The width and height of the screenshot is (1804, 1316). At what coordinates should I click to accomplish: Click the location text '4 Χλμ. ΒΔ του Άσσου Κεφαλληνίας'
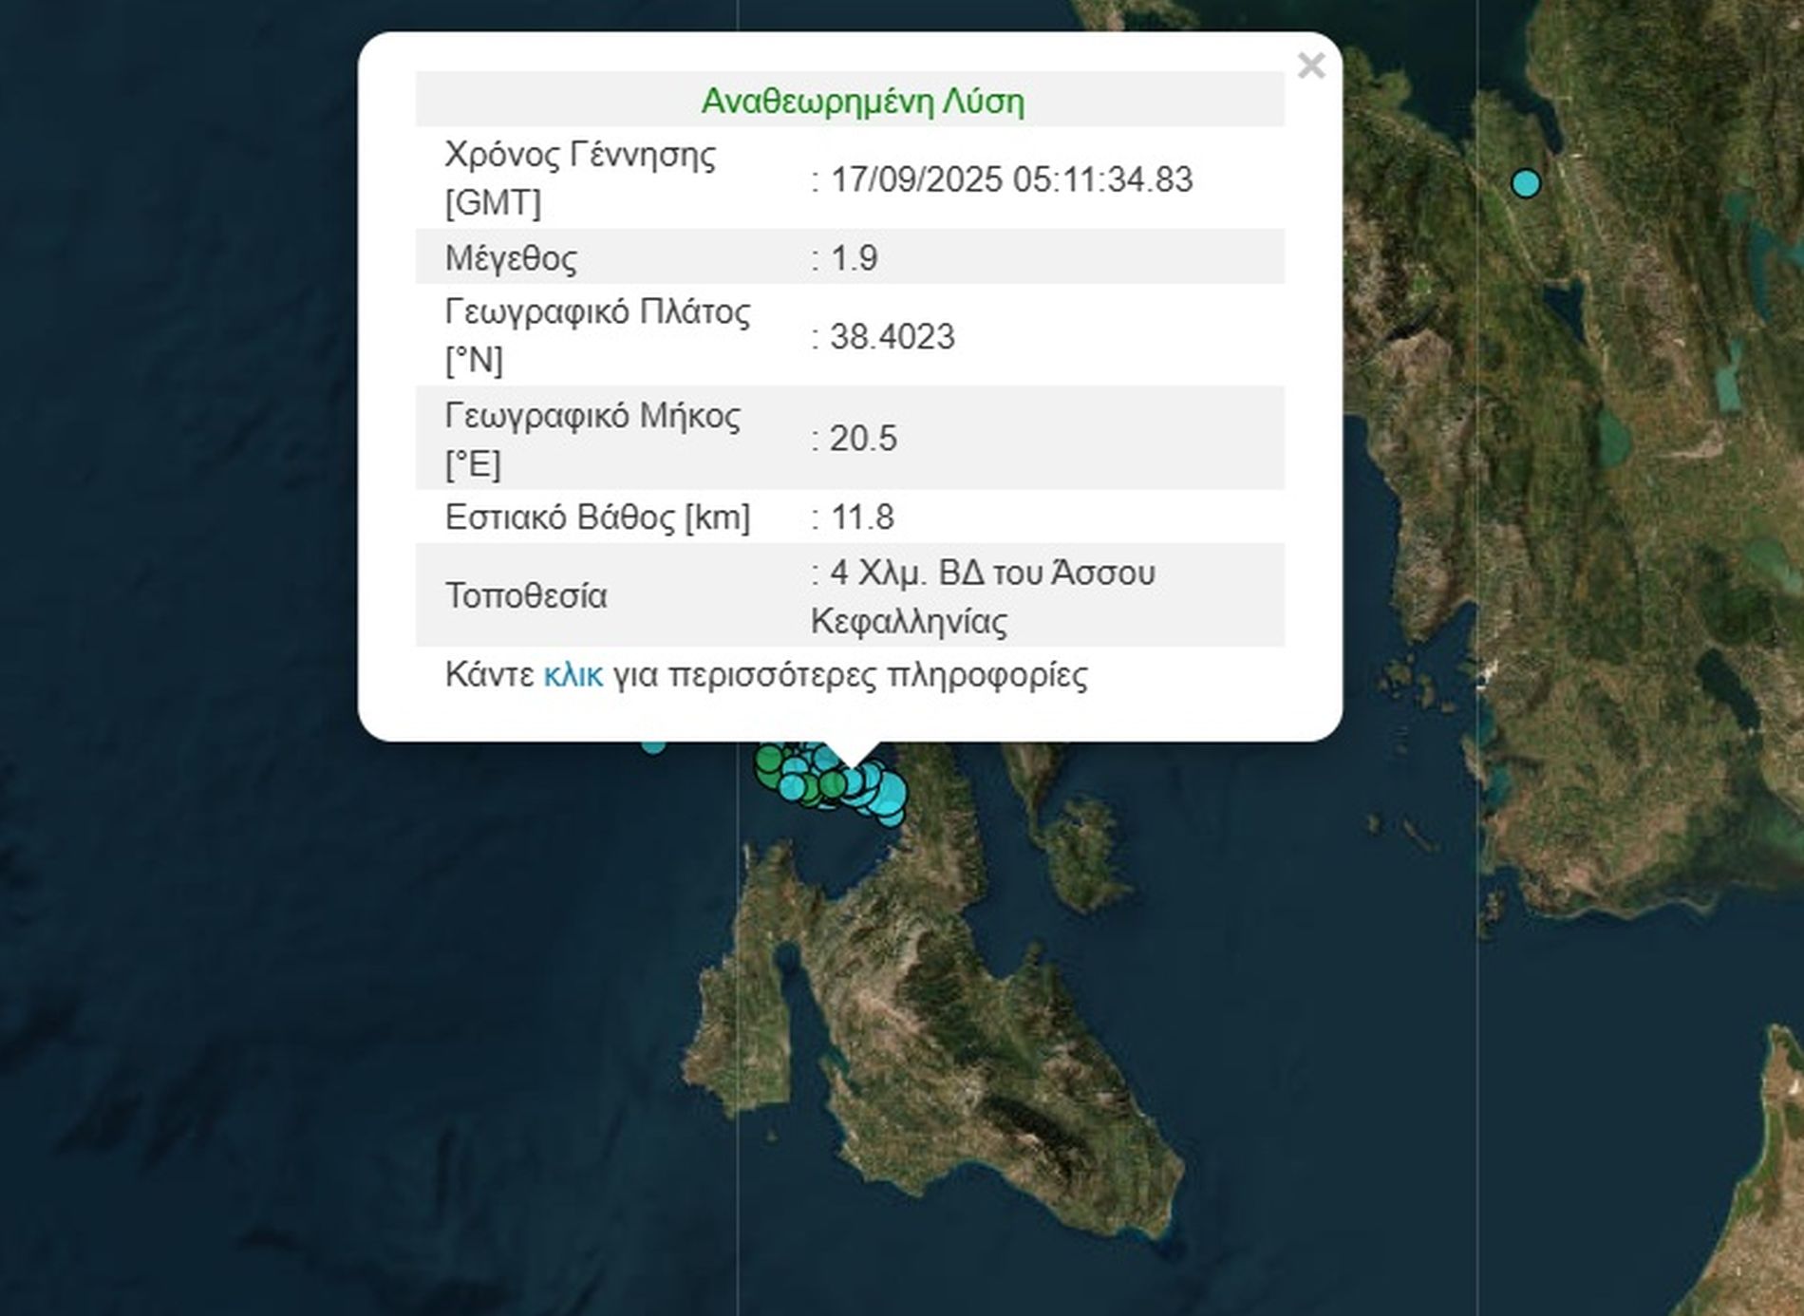(x=984, y=597)
